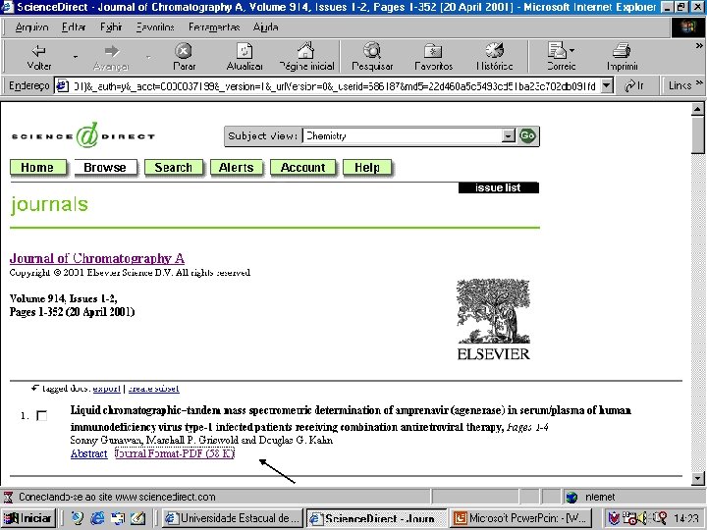
Task: Refresh page with the Atualizar icon
Action: pyautogui.click(x=245, y=51)
